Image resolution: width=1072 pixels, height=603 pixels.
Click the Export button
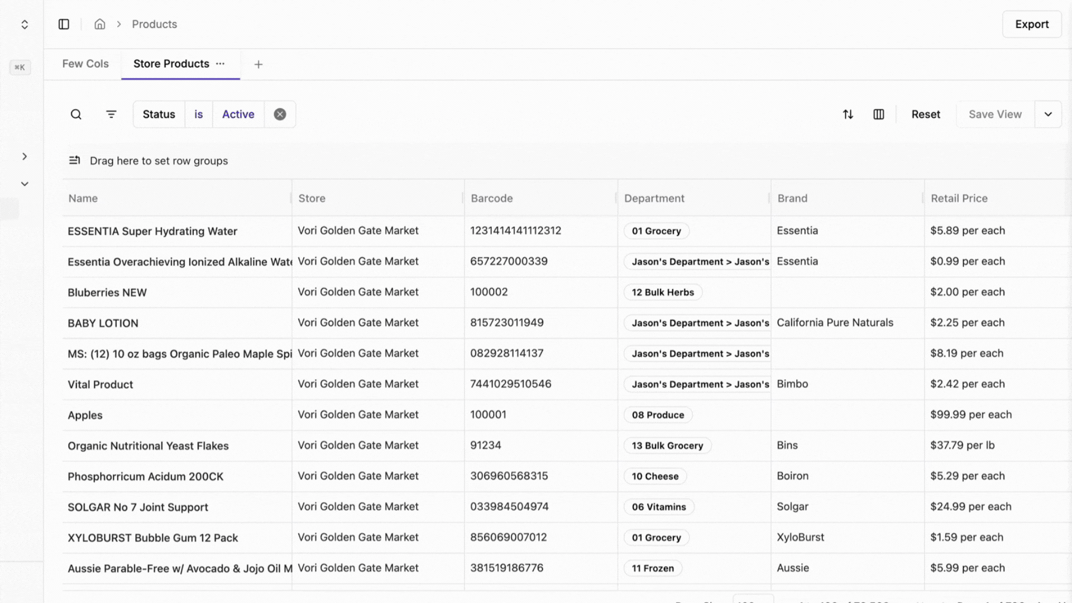coord(1032,24)
